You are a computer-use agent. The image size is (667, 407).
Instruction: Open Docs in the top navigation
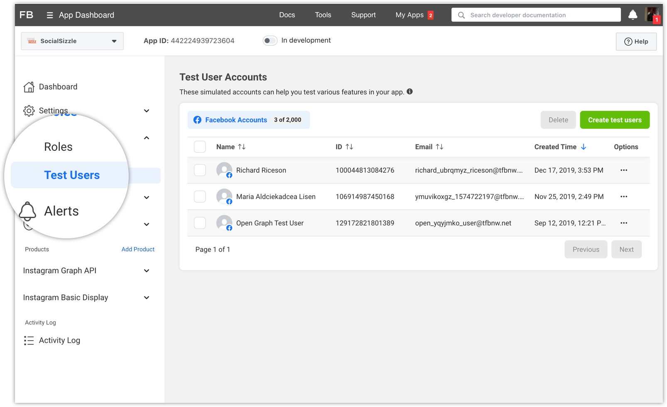pos(287,15)
